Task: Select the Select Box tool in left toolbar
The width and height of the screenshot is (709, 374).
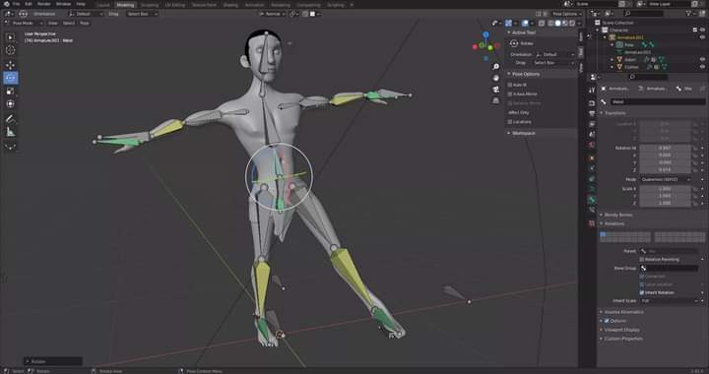Action: (x=10, y=37)
